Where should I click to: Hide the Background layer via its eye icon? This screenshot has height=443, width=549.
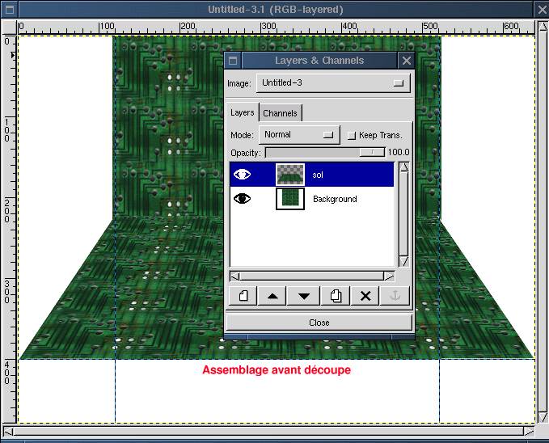(243, 199)
